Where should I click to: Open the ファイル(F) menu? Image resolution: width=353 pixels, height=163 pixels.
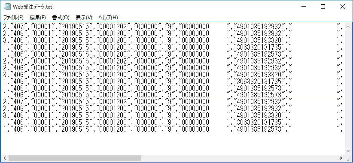[x=13, y=18]
